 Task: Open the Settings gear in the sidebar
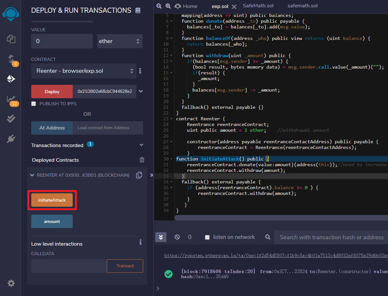pyautogui.click(x=11, y=283)
